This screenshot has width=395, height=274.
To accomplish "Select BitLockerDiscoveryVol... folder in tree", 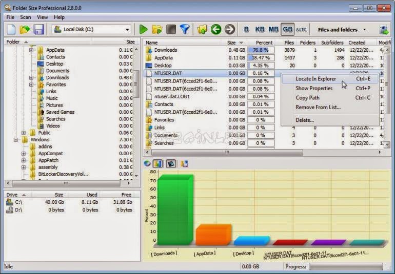I will 63,174.
